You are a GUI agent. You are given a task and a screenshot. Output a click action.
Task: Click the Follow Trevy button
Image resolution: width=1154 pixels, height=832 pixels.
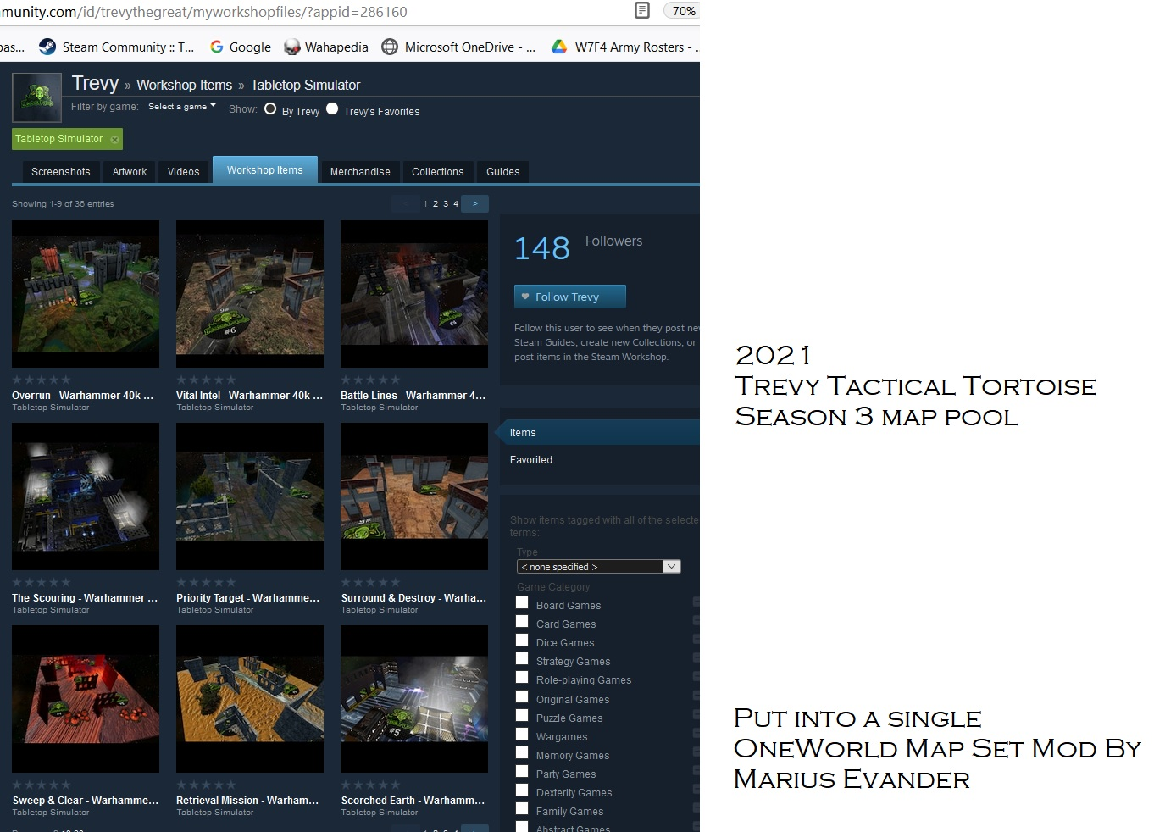click(x=570, y=297)
